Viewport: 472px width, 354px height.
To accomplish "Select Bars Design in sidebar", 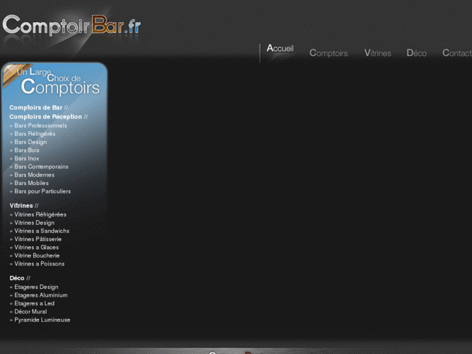I will [31, 142].
